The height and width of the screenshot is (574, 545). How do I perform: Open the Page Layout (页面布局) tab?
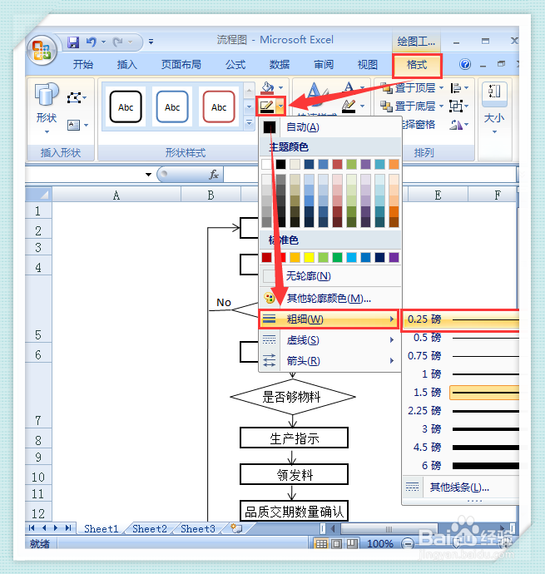181,65
